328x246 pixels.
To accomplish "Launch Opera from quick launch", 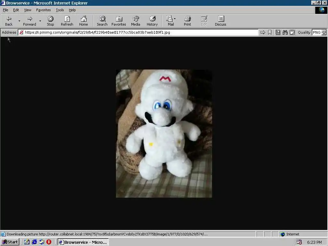I will tap(49, 242).
